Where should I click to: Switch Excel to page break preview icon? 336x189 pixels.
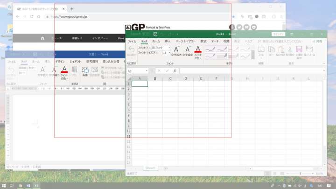click(282, 173)
